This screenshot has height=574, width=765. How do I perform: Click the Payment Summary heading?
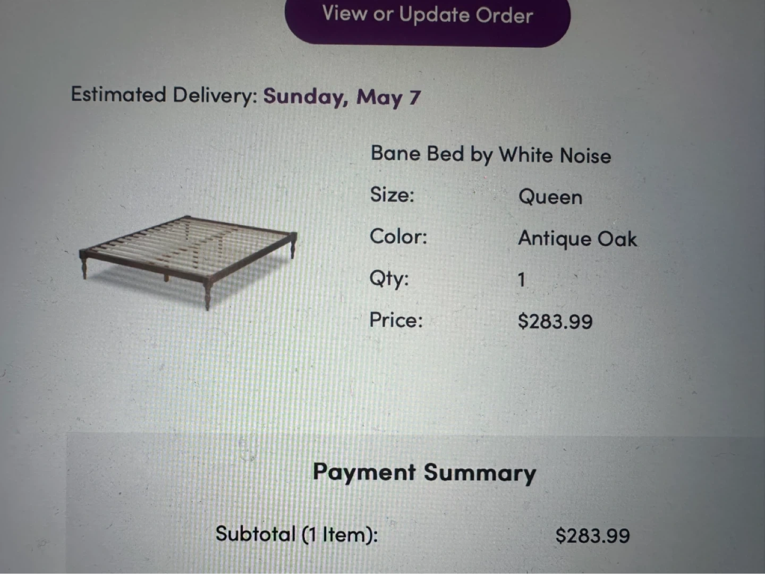click(x=424, y=472)
